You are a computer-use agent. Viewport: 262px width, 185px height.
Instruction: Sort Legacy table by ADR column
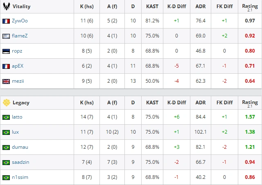[201, 103]
